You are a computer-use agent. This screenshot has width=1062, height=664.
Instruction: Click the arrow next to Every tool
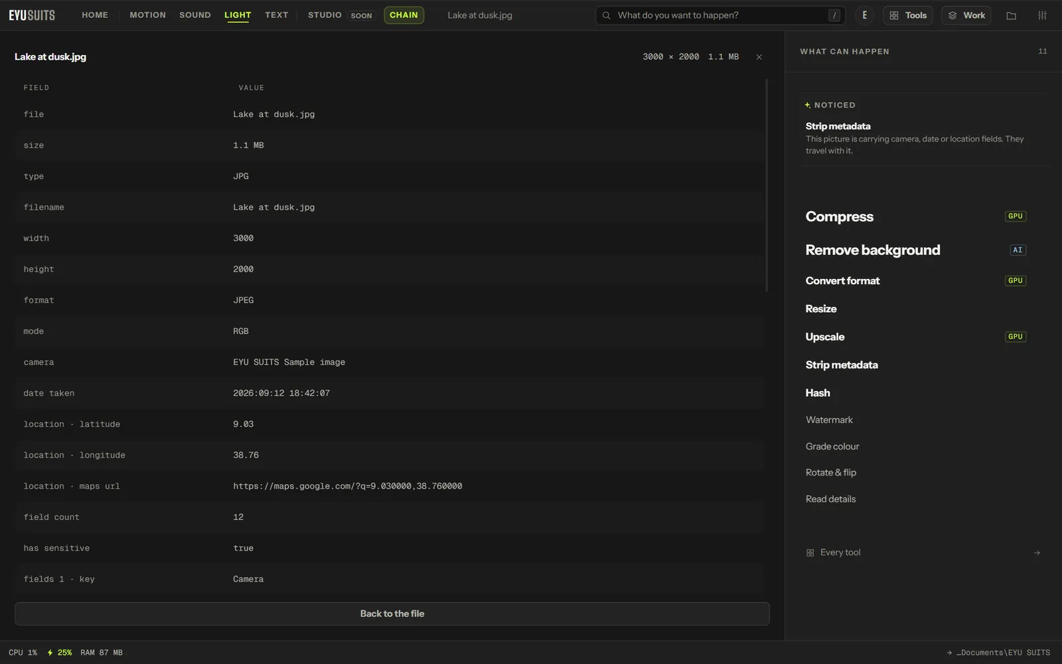pos(1037,552)
